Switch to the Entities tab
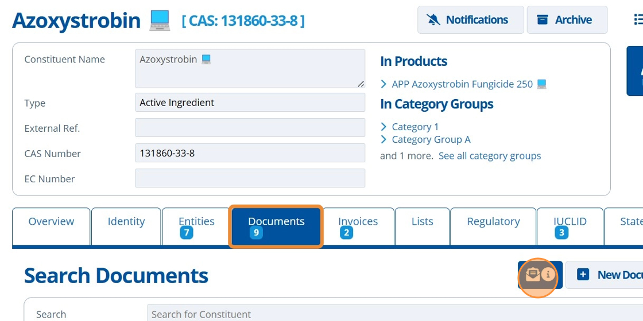This screenshot has width=643, height=321. [x=196, y=226]
